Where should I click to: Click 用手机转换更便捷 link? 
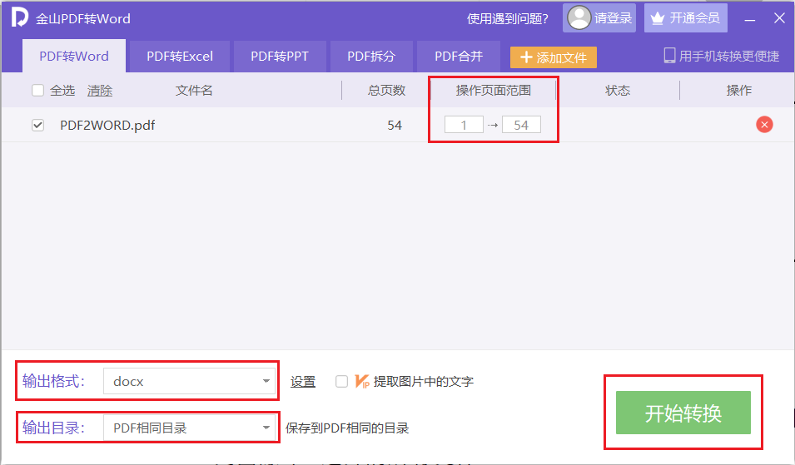729,56
